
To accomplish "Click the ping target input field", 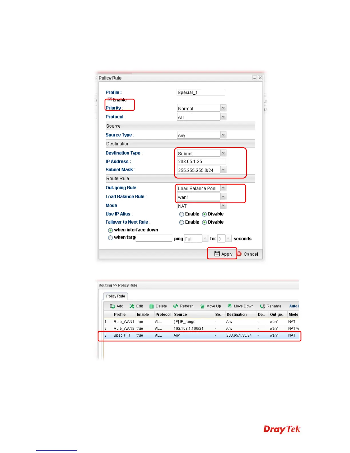I will (x=154, y=238).
